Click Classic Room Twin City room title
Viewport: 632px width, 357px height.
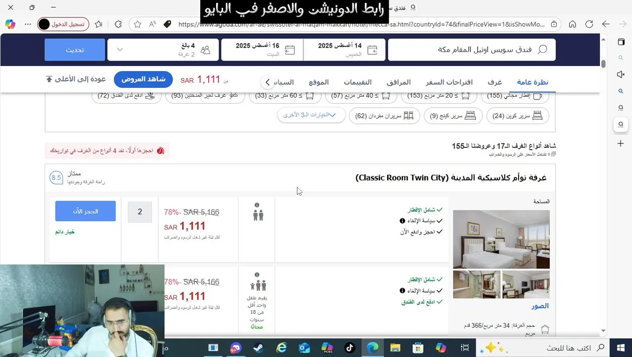[x=451, y=178]
